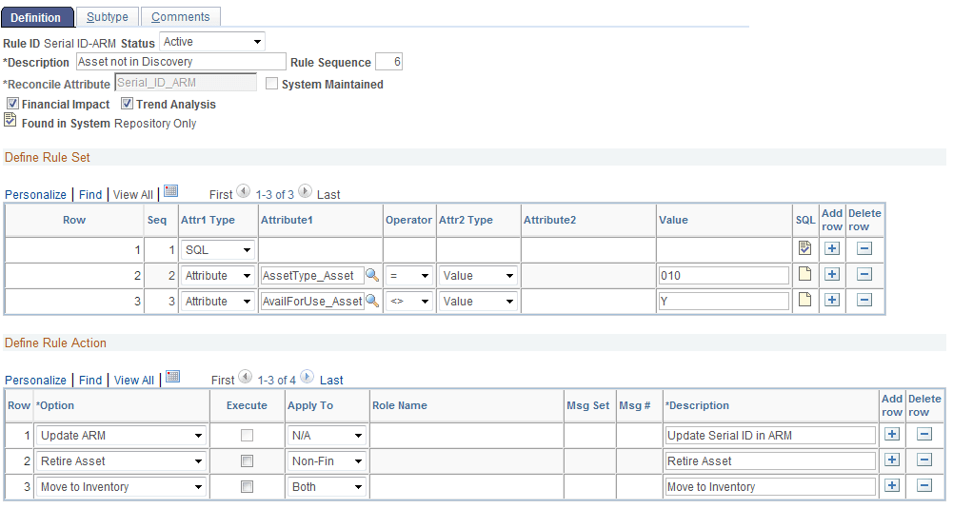The width and height of the screenshot is (953, 509).
Task: Open Option dropdown showing Move to Inventory
Action: click(121, 486)
